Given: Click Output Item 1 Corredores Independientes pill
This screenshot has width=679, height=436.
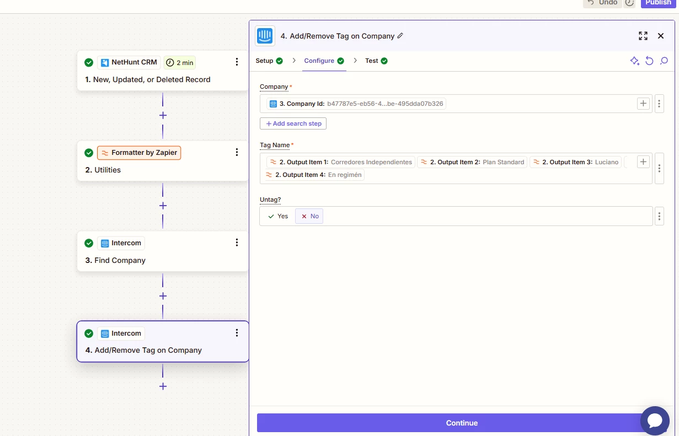Looking at the screenshot, I should pos(341,162).
